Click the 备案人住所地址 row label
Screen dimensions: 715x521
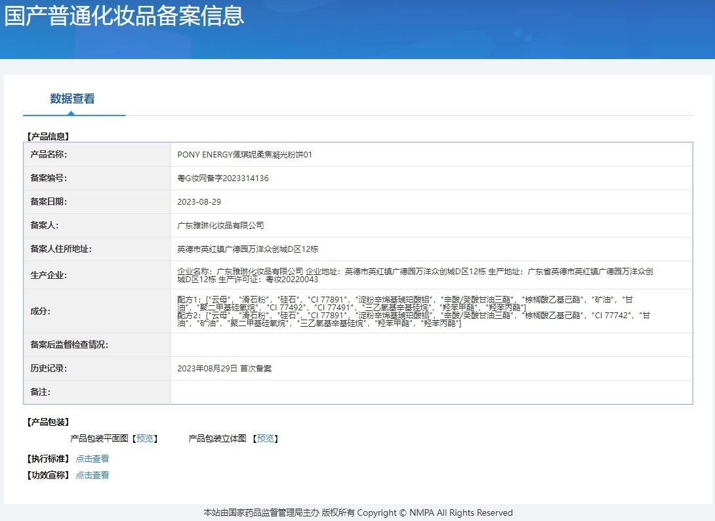point(61,249)
